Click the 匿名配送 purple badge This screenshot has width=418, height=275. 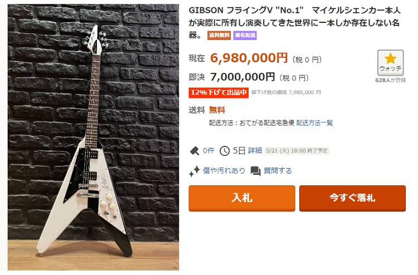coord(245,36)
